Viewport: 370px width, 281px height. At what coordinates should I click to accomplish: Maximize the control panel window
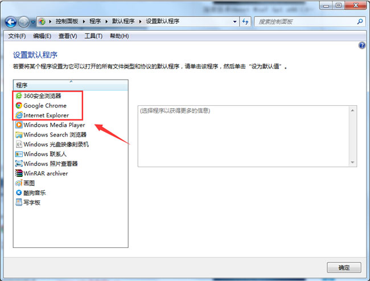[338, 5]
